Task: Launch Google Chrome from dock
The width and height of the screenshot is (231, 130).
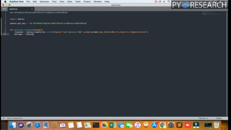Action: click(x=162, y=125)
